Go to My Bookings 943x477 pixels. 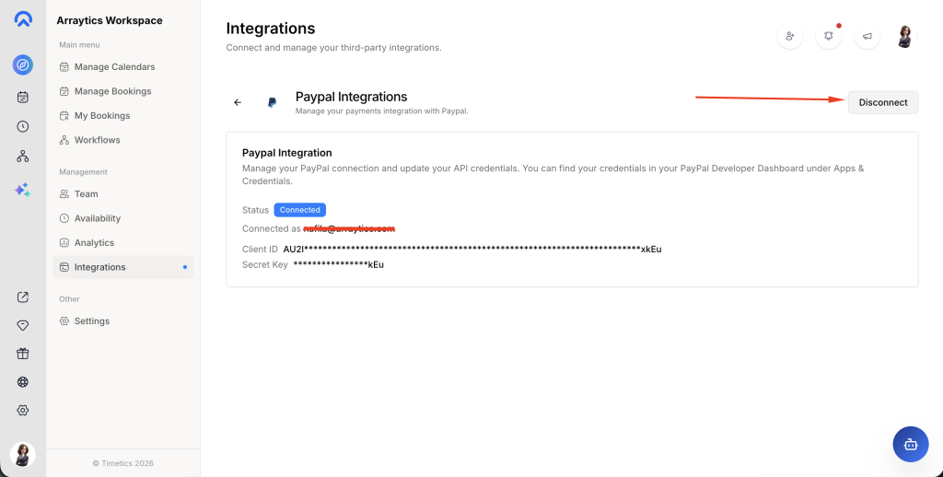102,116
